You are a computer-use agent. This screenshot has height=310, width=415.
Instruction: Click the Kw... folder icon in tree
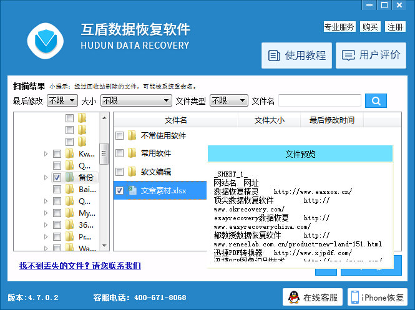pyautogui.click(x=69, y=153)
